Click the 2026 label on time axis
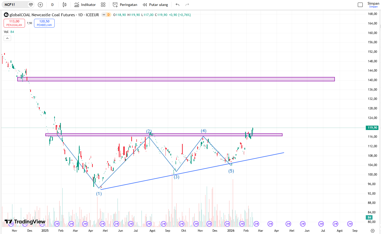 tap(231, 231)
